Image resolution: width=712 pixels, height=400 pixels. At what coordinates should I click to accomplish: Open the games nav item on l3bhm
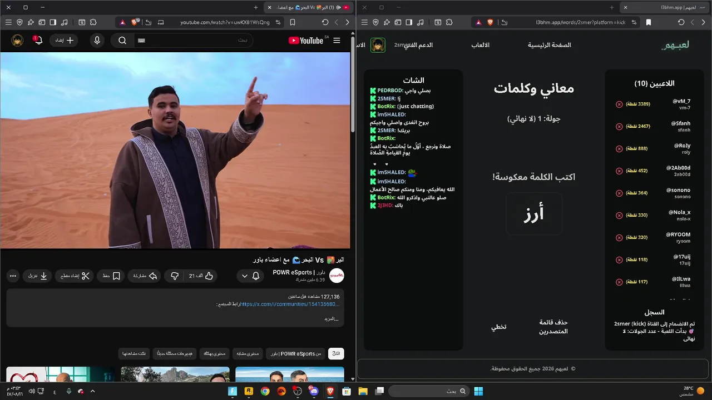(x=481, y=45)
